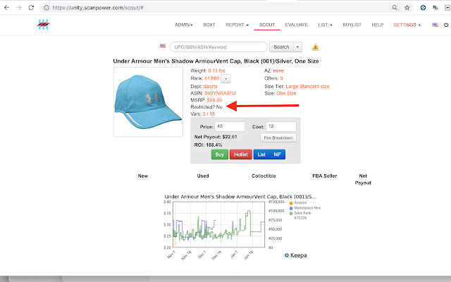Click the UPC/ISBN/ASIN/Keyword search field
The width and height of the screenshot is (451, 282).
point(218,47)
